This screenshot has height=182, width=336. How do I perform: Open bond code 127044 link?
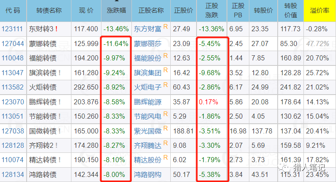click(13, 43)
